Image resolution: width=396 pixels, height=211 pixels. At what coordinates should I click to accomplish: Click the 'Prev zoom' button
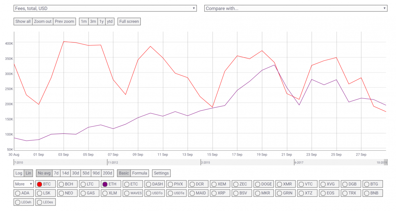[x=64, y=21]
